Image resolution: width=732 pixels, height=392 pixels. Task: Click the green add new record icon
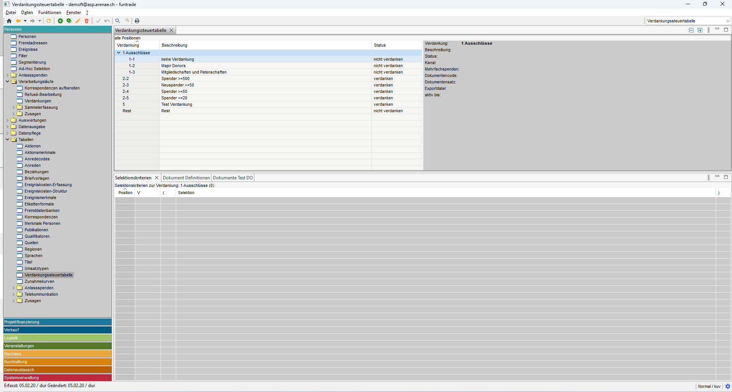(x=60, y=21)
